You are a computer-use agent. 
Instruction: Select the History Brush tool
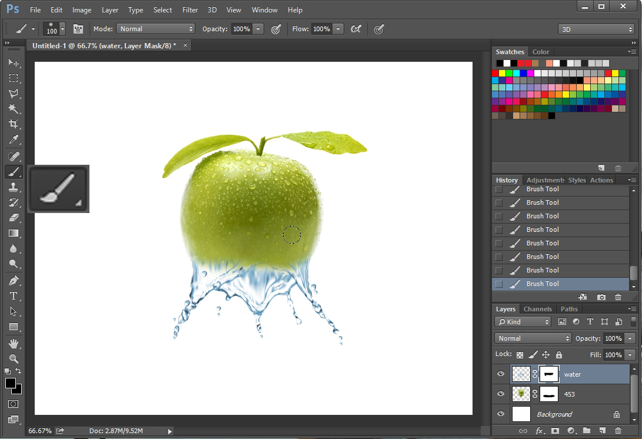coord(14,202)
